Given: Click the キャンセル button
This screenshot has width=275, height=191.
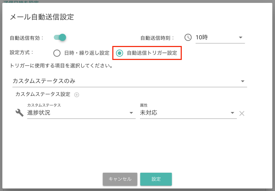Looking at the screenshot, I should tap(120, 179).
